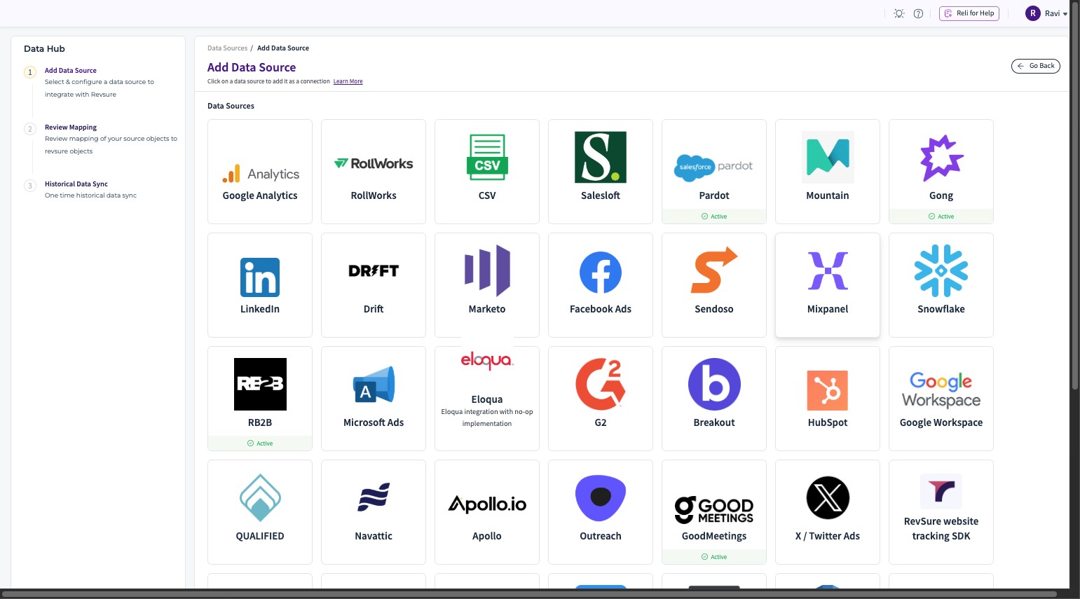Select the Outreach logo icon
This screenshot has width=1080, height=599.
coord(601,498)
